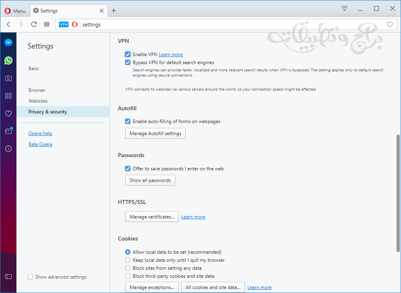Open Personal News in the sidebar

tap(8, 131)
